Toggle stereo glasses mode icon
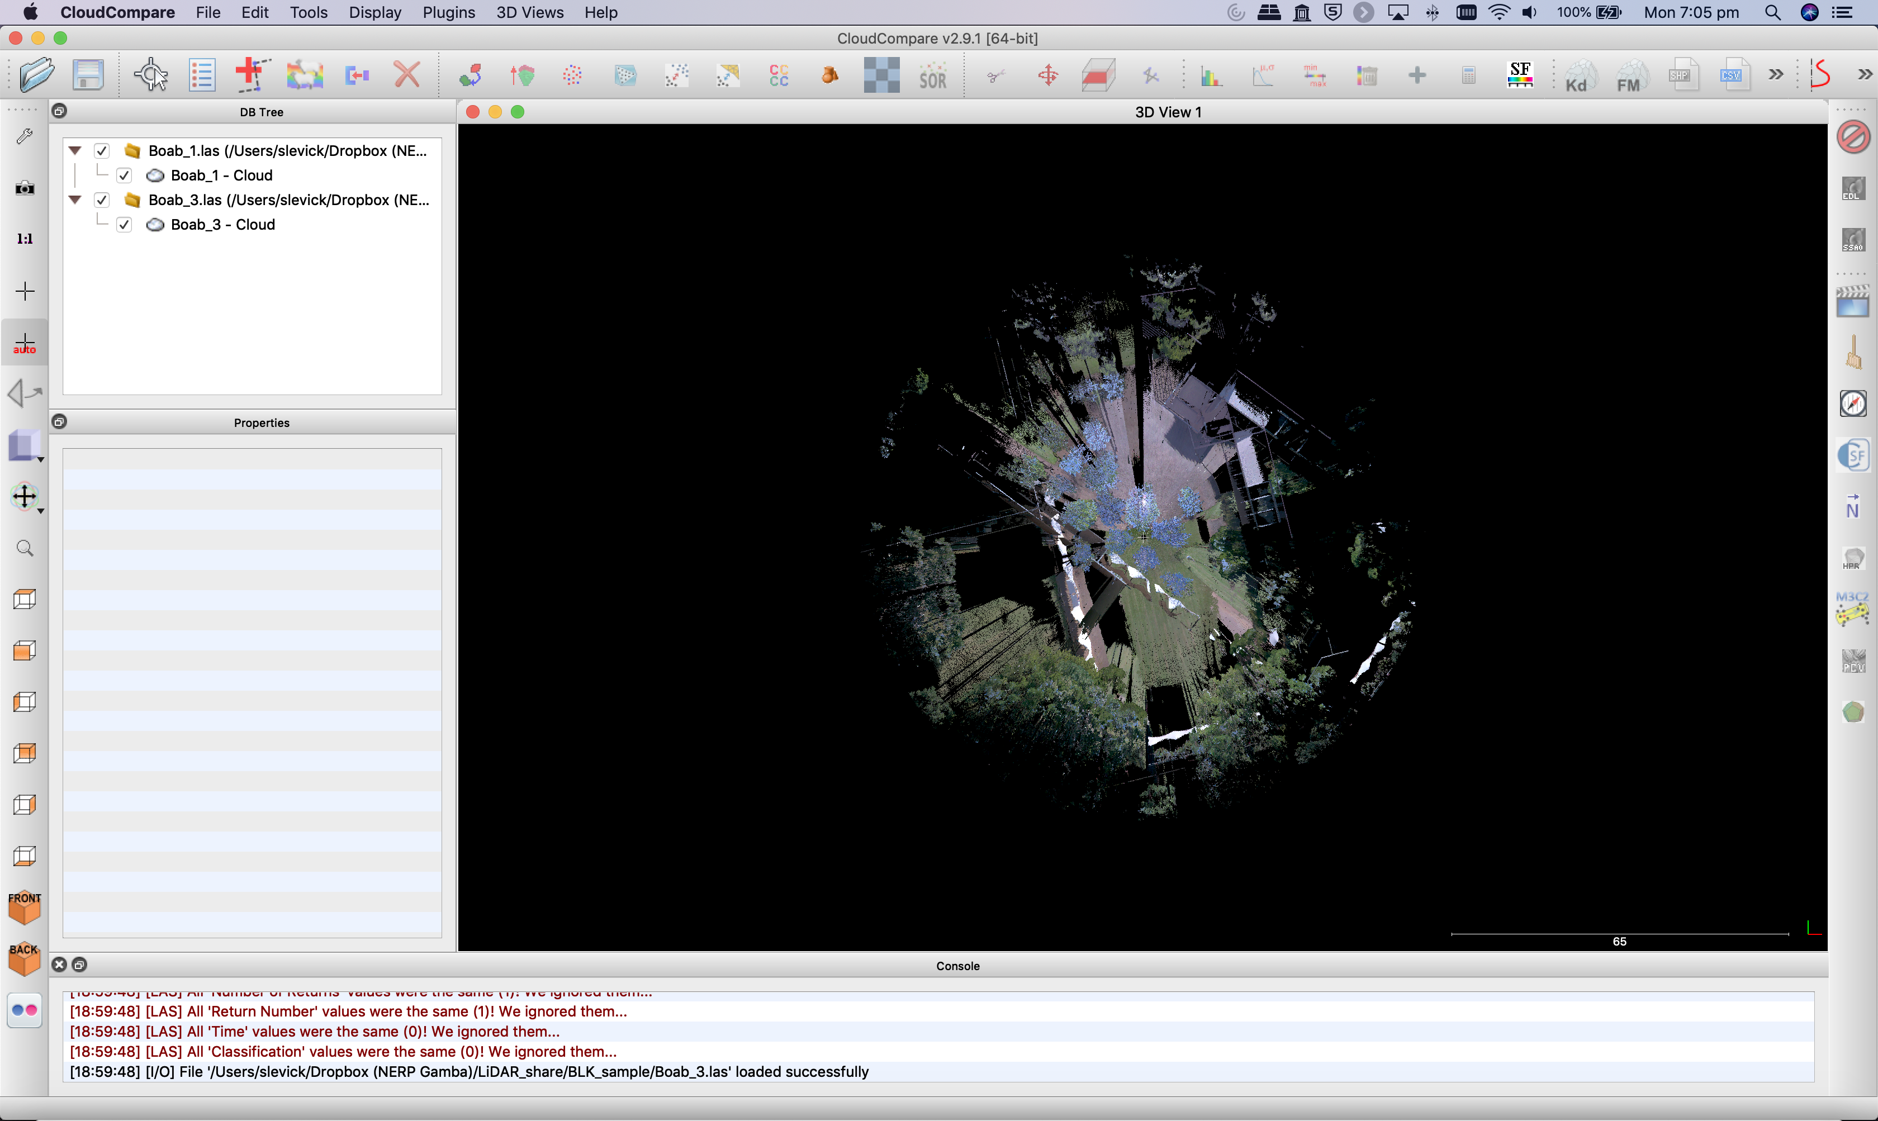 click(25, 1010)
